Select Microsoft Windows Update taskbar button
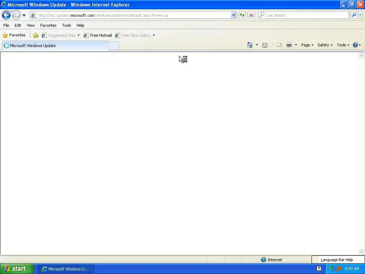This screenshot has width=365, height=274. point(66,269)
